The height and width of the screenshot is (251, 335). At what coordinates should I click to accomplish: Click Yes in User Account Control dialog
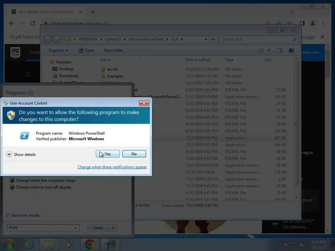point(108,154)
